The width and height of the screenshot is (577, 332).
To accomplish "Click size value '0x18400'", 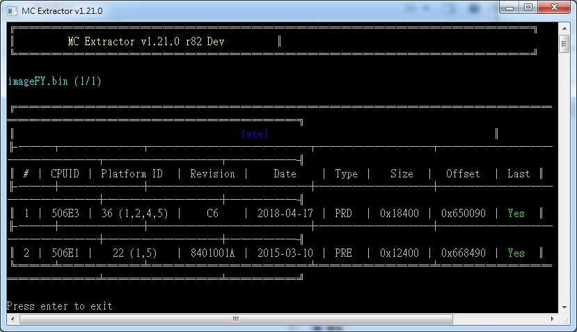I will pyautogui.click(x=400, y=213).
